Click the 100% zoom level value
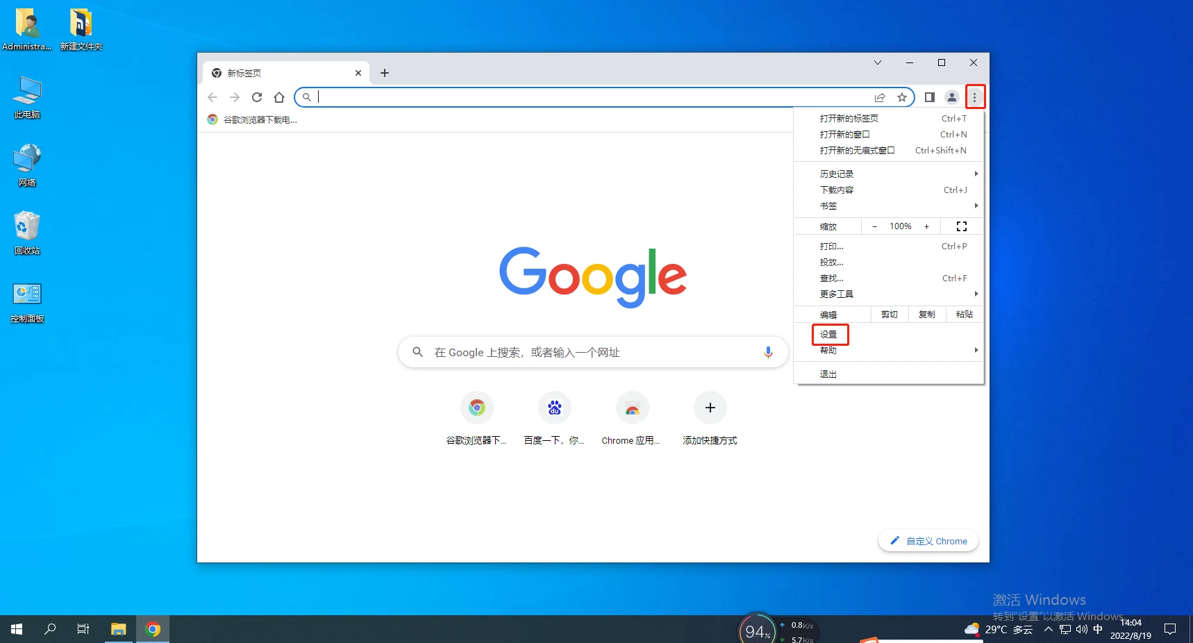Viewport: 1193px width, 643px height. pos(901,226)
